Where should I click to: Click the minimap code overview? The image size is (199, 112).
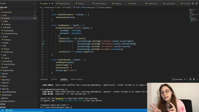193,16
